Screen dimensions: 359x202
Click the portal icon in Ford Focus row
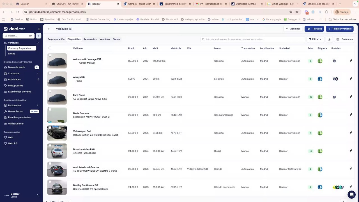point(334,97)
